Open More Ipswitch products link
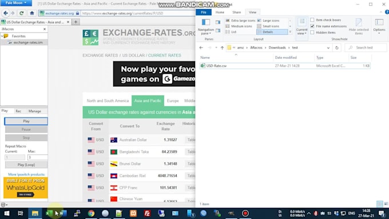 click(26, 174)
